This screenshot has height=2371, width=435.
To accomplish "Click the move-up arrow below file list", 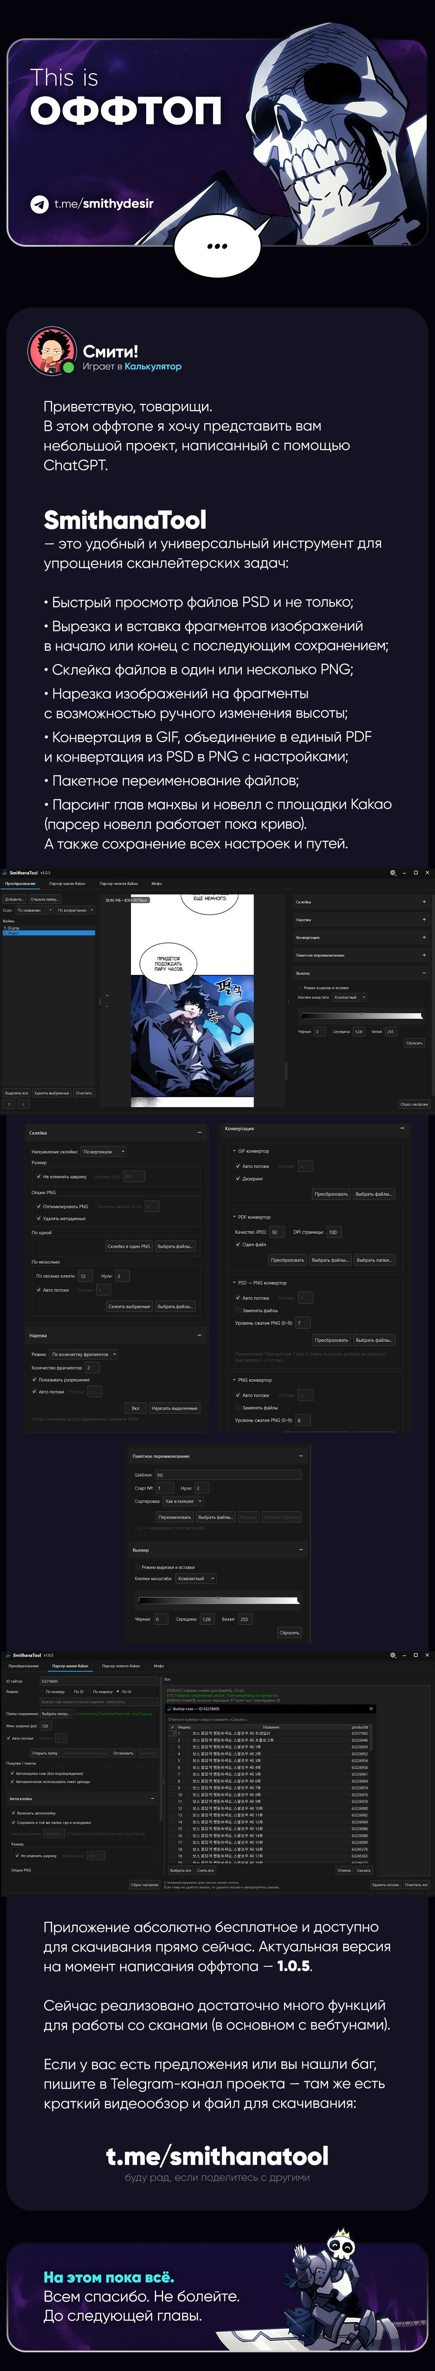I will pyautogui.click(x=9, y=1103).
